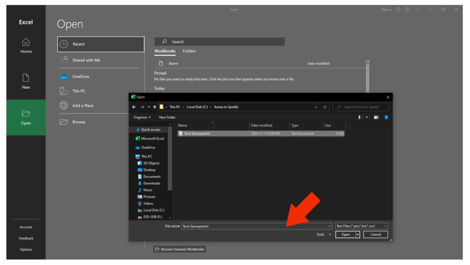Select Videos in the navigation pane

tap(145, 203)
